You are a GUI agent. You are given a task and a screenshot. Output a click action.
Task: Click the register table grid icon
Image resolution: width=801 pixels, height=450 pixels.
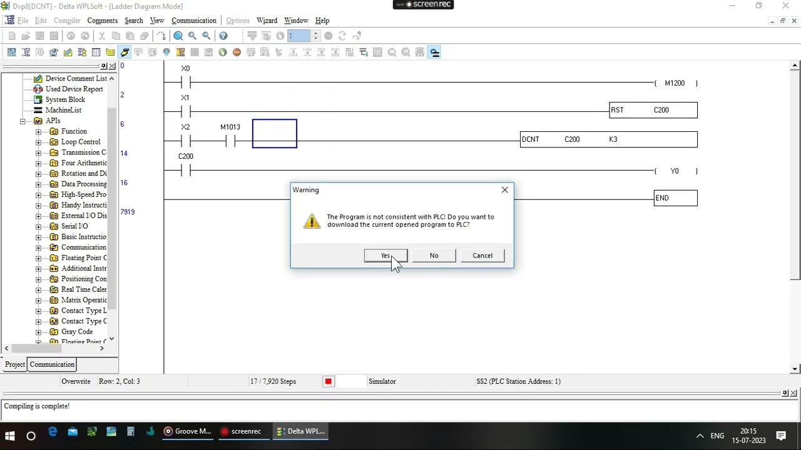[96, 52]
